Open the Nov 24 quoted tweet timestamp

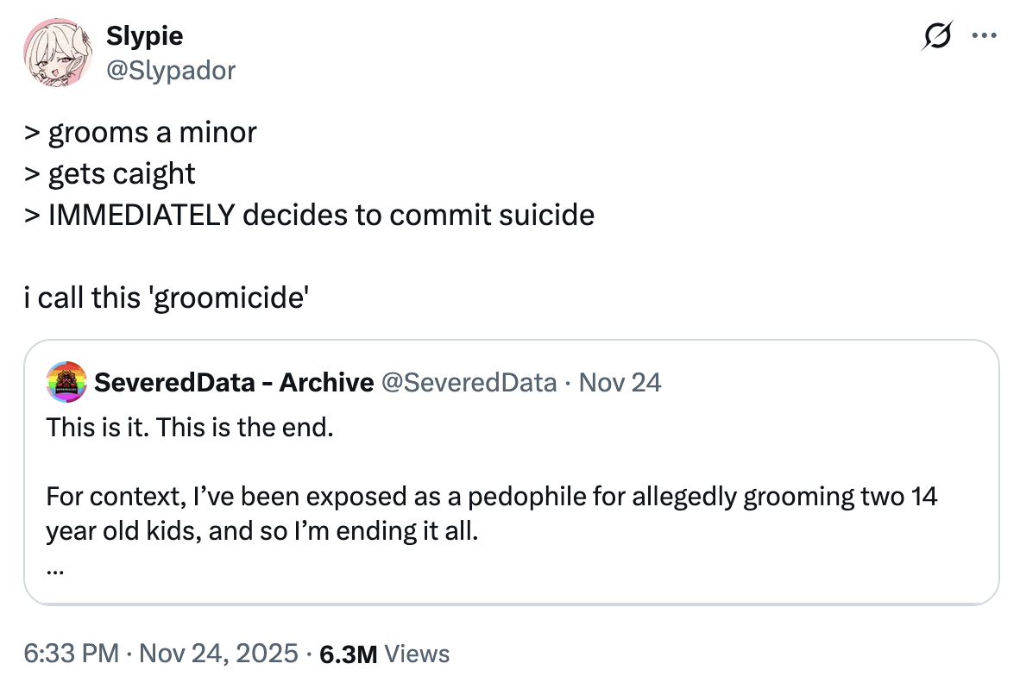coord(620,382)
